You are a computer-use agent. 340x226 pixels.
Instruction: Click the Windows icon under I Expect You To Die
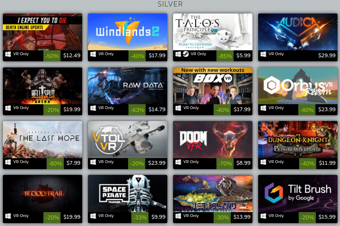click(8, 54)
